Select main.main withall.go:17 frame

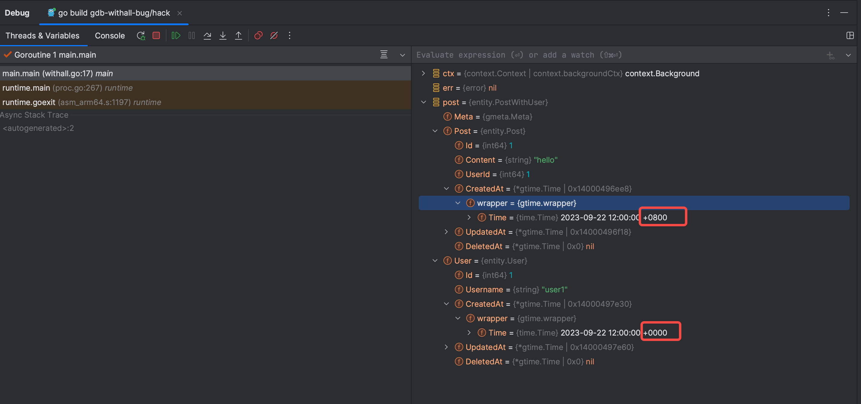click(205, 73)
